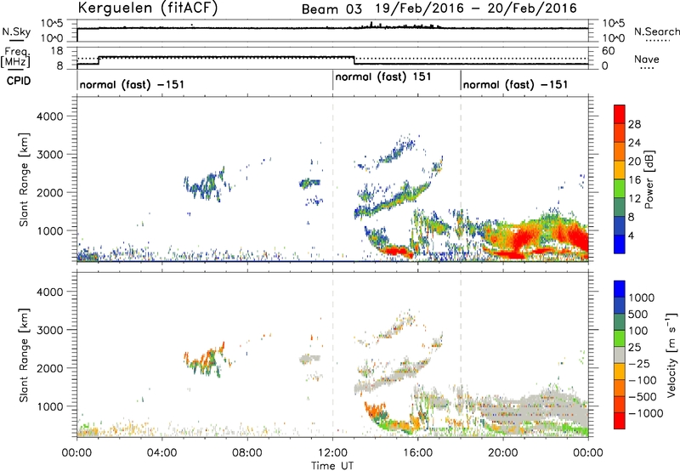The image size is (680, 471).
Task: Click the Slant Range label of power panel
Action: coord(24,179)
